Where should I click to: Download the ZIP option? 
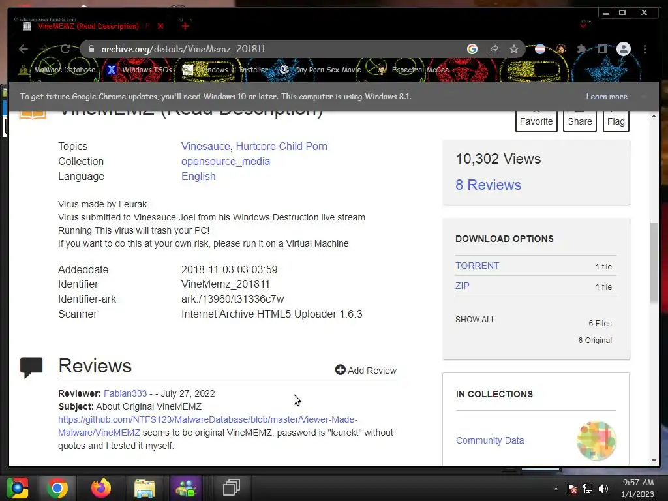point(463,286)
